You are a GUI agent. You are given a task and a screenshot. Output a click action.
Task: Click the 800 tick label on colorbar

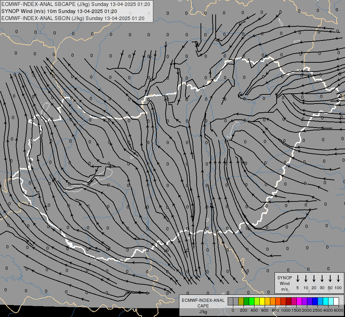pos(275,310)
